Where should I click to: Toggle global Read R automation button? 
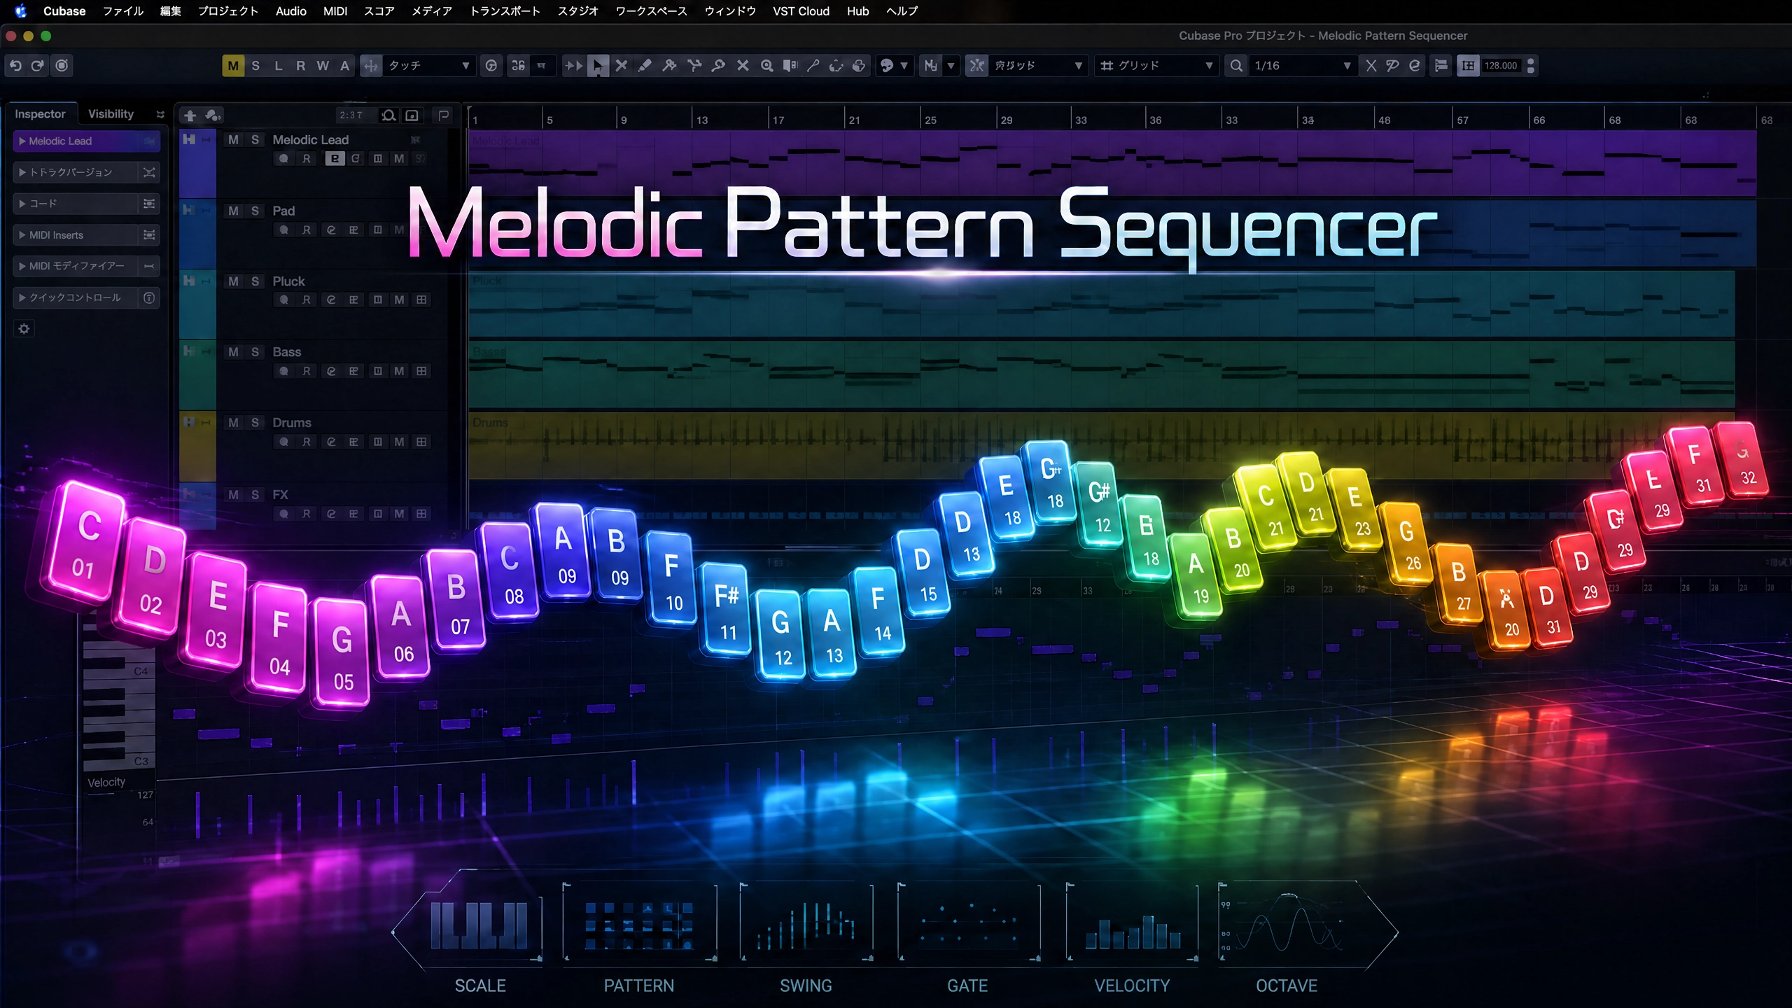tap(300, 66)
